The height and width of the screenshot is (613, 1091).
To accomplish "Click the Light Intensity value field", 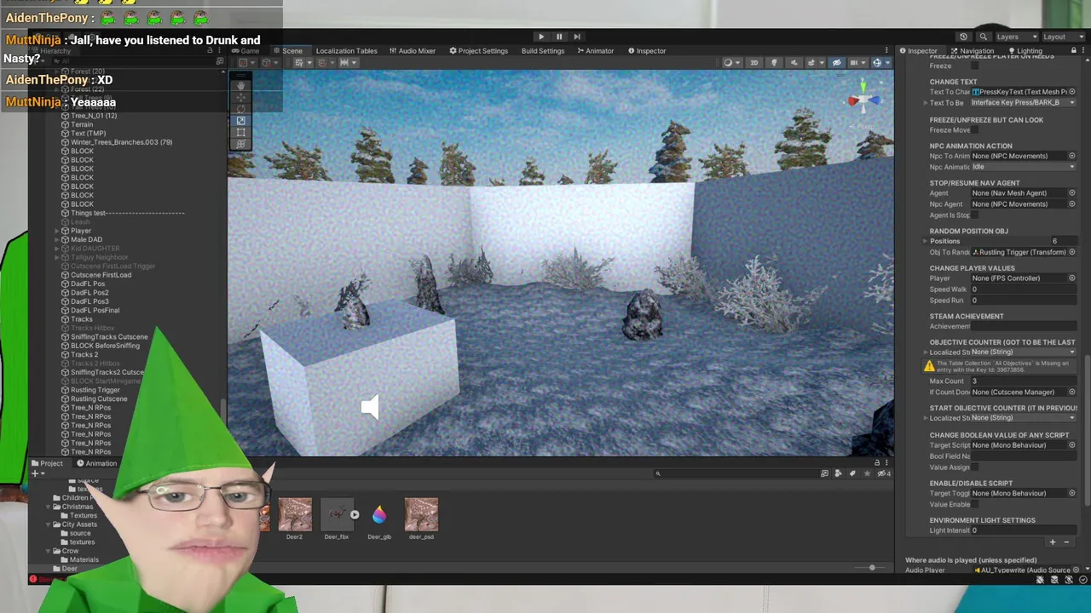I will click(1023, 530).
